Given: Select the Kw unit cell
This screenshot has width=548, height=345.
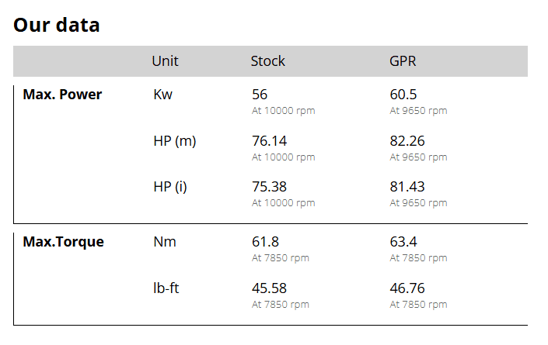Looking at the screenshot, I should click(163, 95).
